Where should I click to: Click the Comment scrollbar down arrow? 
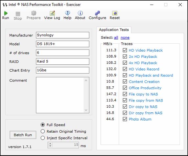(86, 110)
